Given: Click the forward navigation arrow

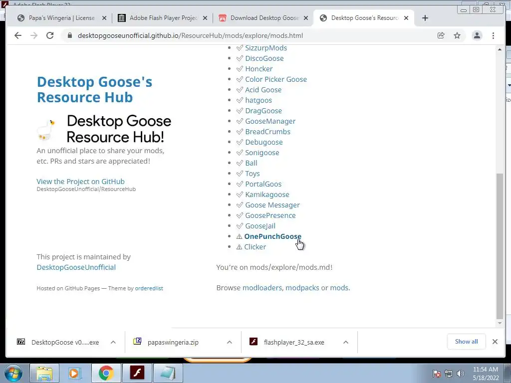Looking at the screenshot, I should click(34, 35).
